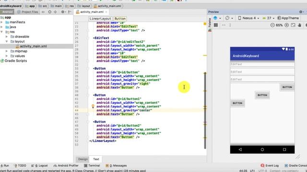Click the layout_gravity="right" code line
This screenshot has width=307, height=172.
point(123,84)
